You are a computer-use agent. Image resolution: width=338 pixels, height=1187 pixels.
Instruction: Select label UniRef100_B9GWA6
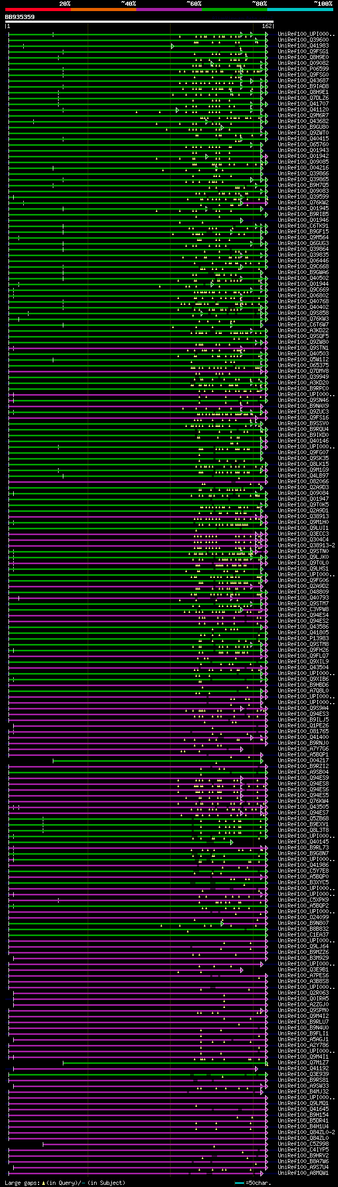pyautogui.click(x=303, y=273)
